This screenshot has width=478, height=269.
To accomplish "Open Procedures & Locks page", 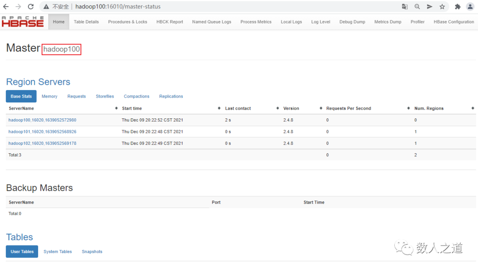I will [127, 22].
